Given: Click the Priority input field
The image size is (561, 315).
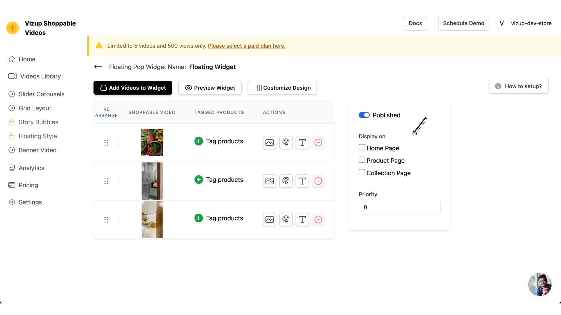Looking at the screenshot, I should pos(399,207).
